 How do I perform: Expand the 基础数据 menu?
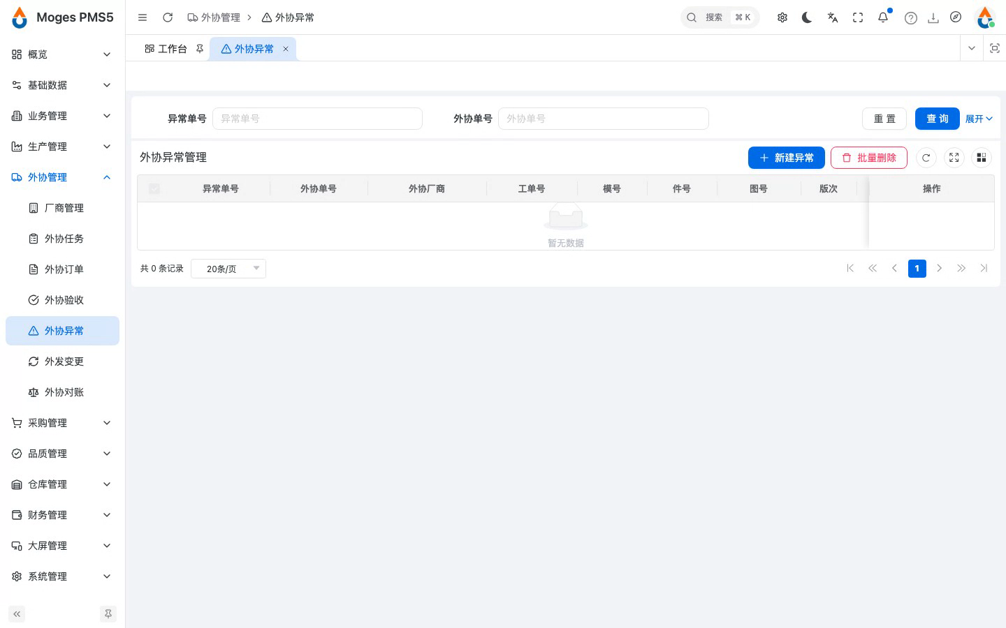62,85
